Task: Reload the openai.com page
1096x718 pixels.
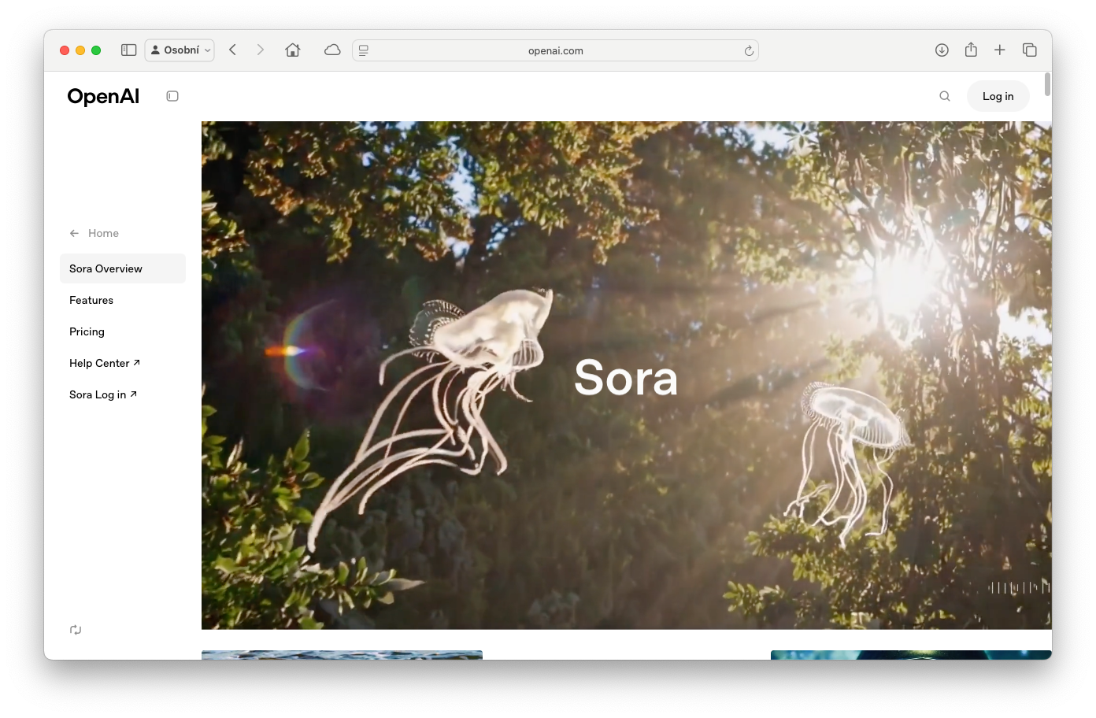Action: click(749, 50)
